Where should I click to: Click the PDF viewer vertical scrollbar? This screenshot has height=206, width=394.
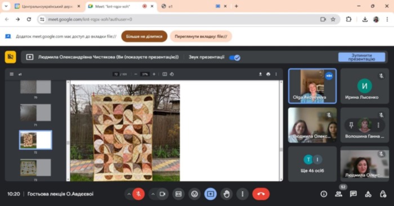point(281,130)
